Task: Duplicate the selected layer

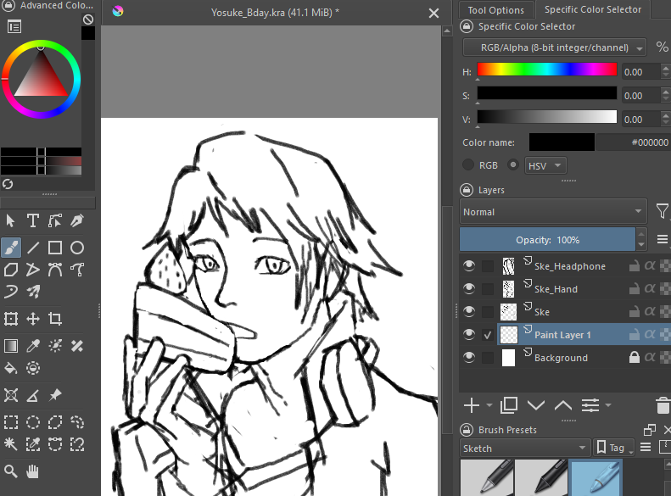Action: pos(509,405)
